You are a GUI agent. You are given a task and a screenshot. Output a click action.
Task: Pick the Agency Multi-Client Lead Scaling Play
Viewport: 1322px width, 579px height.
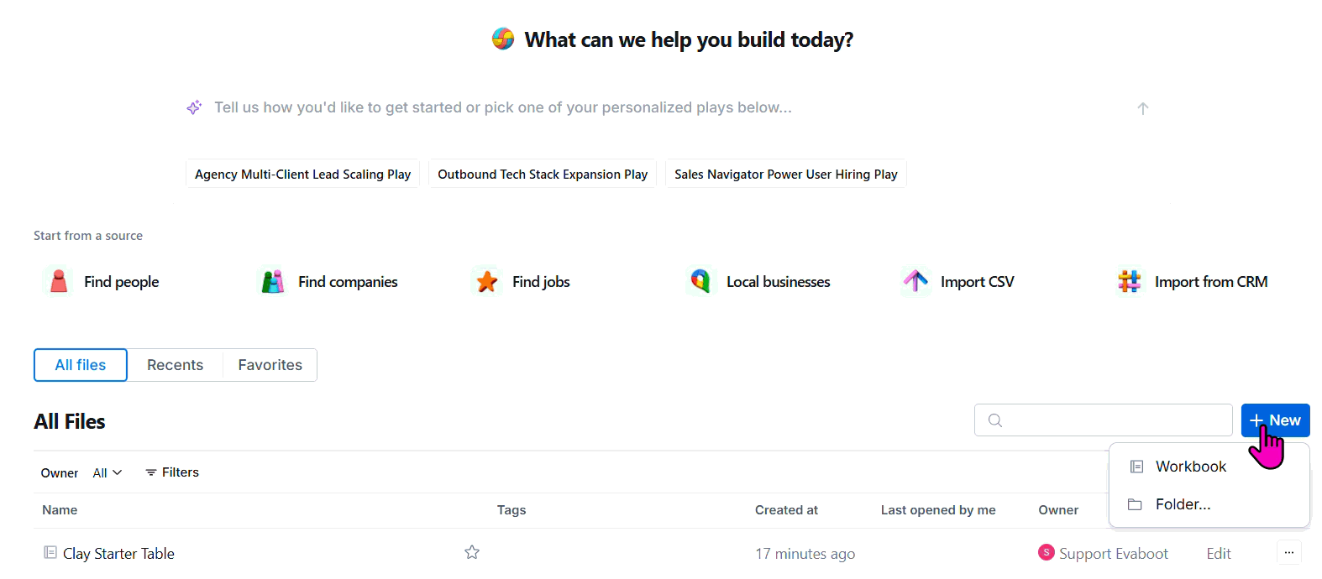click(x=302, y=174)
